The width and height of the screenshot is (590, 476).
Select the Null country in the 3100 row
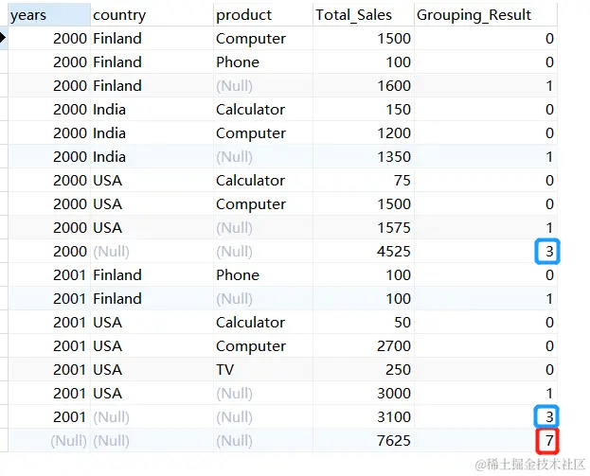tap(152, 417)
